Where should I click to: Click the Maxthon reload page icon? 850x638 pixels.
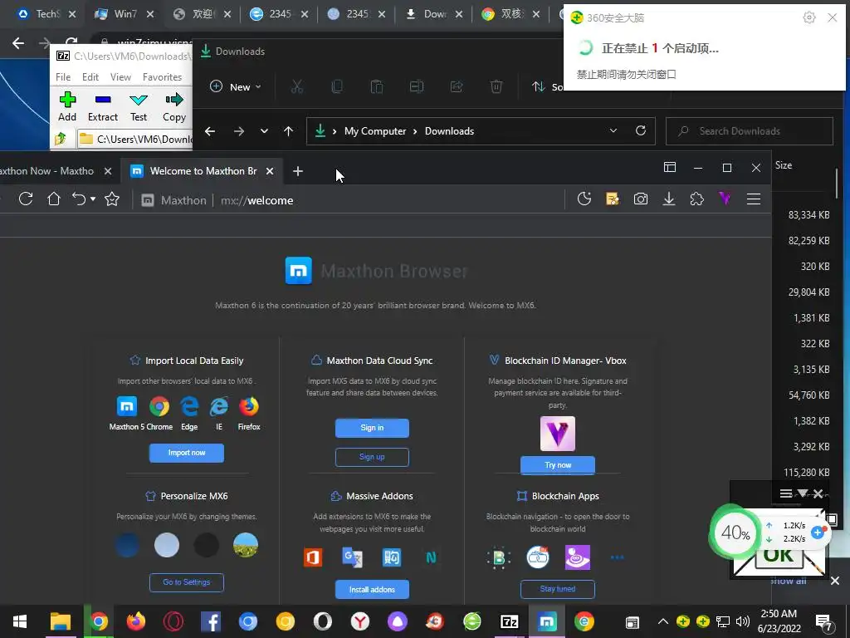26,199
